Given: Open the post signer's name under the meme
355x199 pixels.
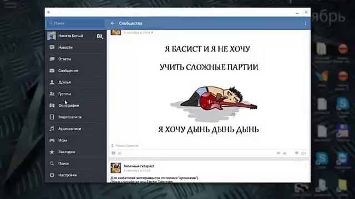Looking at the screenshot, I should coord(127,146).
